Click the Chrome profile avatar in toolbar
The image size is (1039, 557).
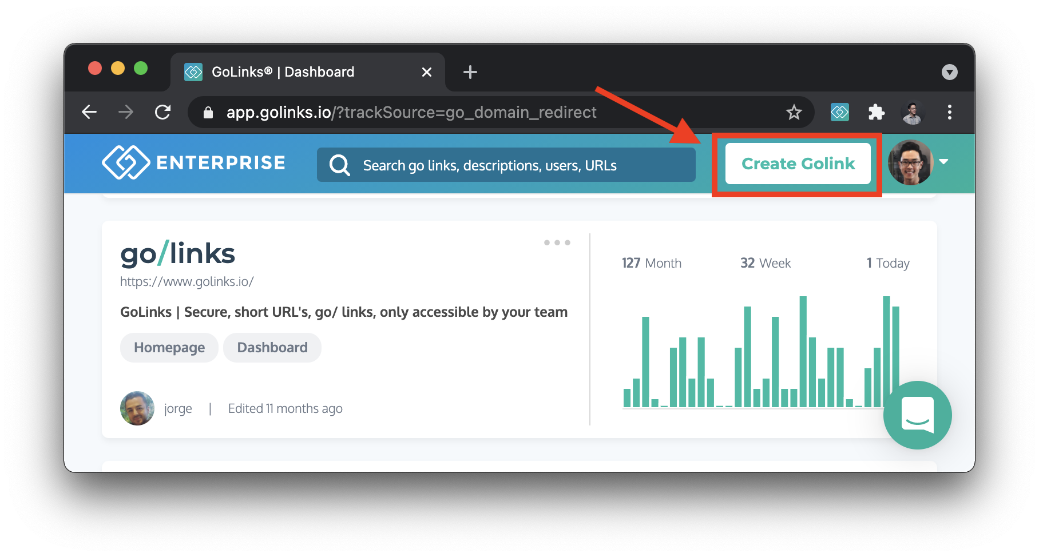tap(913, 112)
